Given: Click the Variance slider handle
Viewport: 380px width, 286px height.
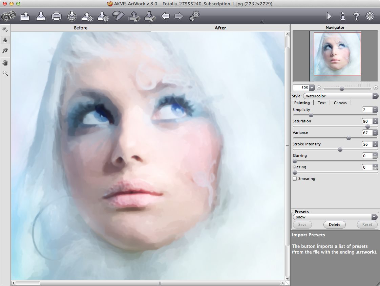Looking at the screenshot, I should [349, 138].
